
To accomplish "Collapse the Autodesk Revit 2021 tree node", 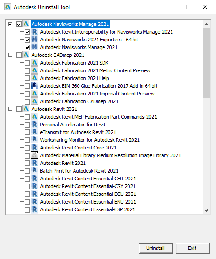I will pos(10,109).
